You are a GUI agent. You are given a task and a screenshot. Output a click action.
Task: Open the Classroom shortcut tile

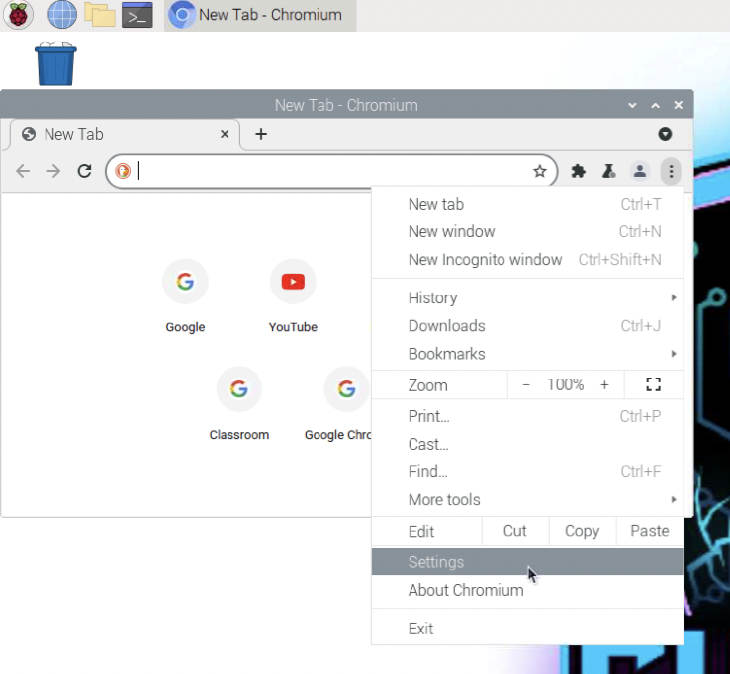[x=238, y=403]
